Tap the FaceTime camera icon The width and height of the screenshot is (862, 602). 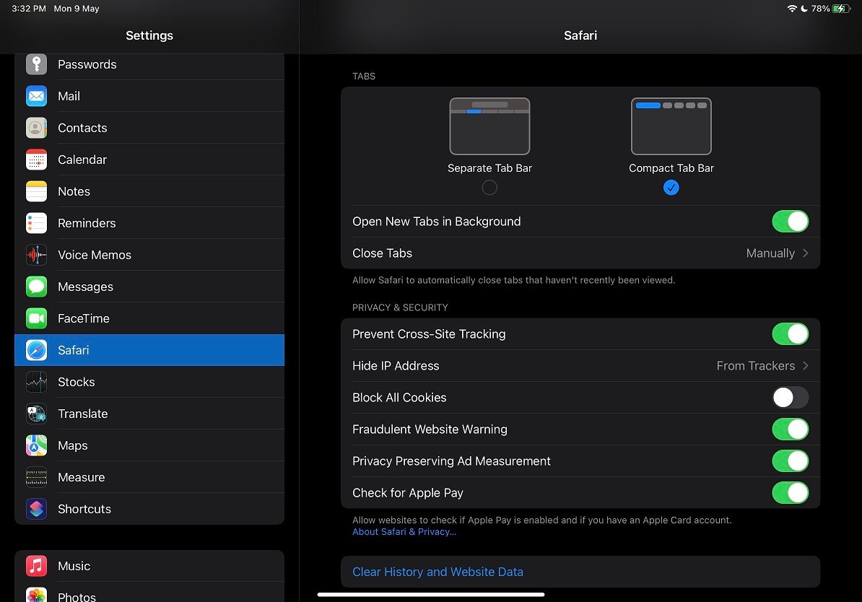[36, 318]
